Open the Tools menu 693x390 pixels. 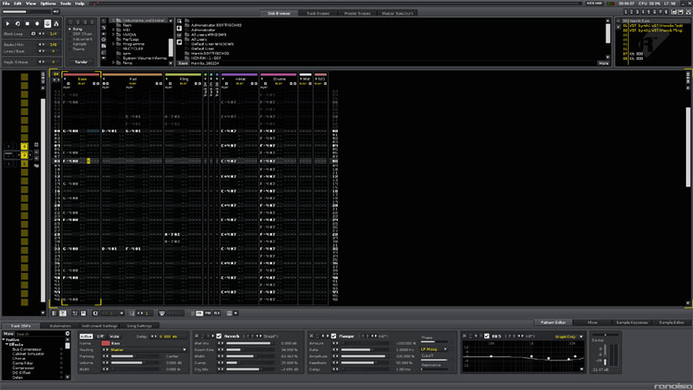(x=66, y=3)
